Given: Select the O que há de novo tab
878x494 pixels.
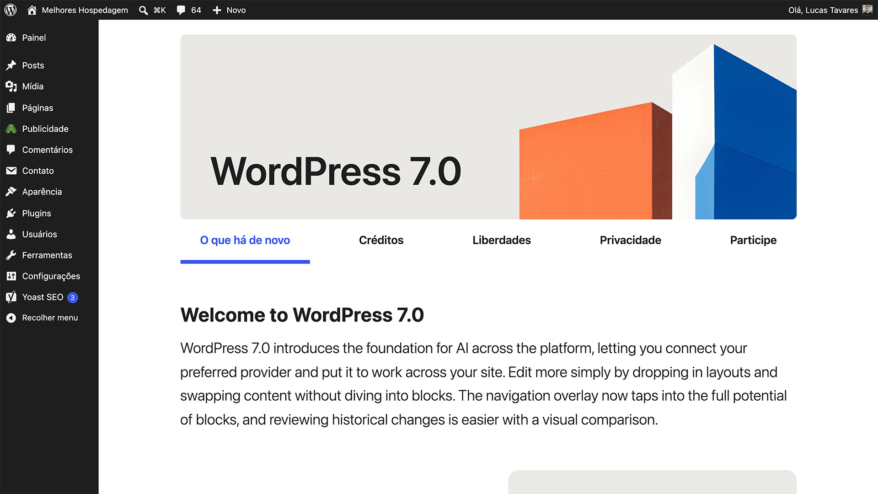Looking at the screenshot, I should (245, 241).
